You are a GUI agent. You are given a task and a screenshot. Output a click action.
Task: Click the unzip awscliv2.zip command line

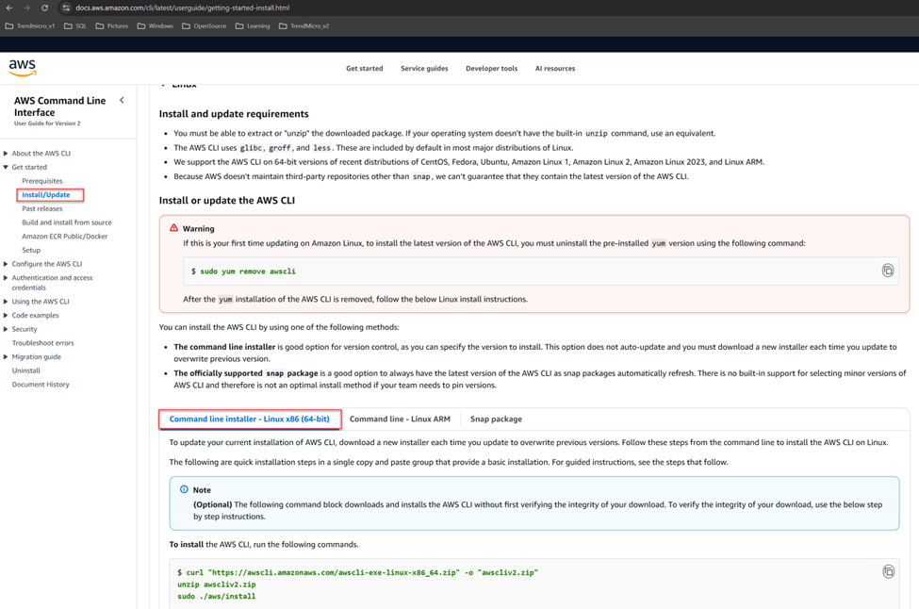(x=216, y=584)
